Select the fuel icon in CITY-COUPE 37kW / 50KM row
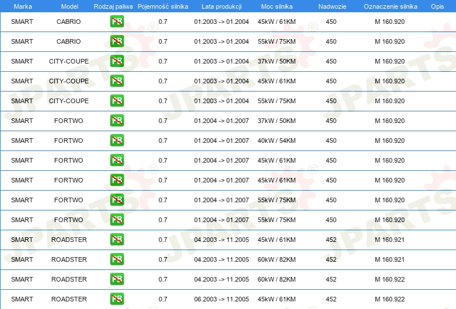Screen dimensions: 456x309 [x=117, y=61]
